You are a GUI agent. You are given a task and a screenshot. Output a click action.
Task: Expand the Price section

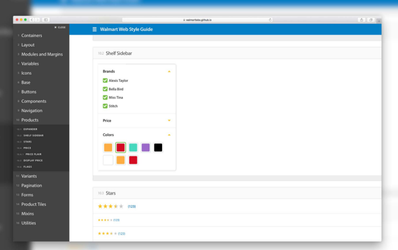pyautogui.click(x=169, y=121)
